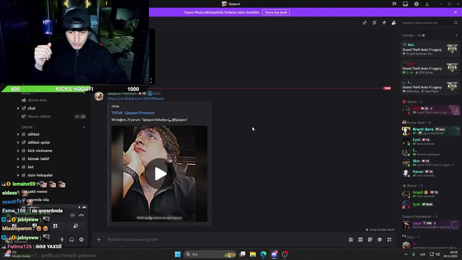Open pinned messages with the pin icon
This screenshot has width=462, height=260.
click(x=384, y=23)
